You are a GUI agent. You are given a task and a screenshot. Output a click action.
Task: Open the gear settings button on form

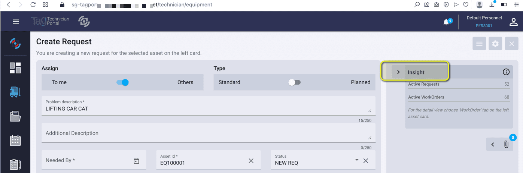[495, 44]
